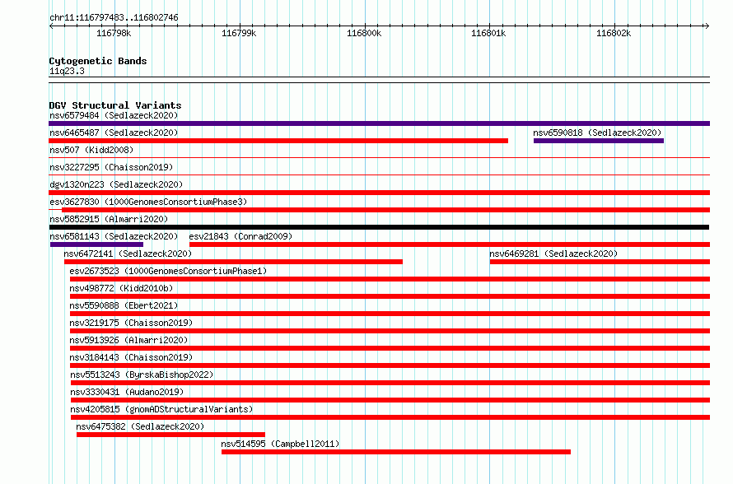The width and height of the screenshot is (733, 484).
Task: Click the red esv21843 variant bar
Action: pos(450,244)
